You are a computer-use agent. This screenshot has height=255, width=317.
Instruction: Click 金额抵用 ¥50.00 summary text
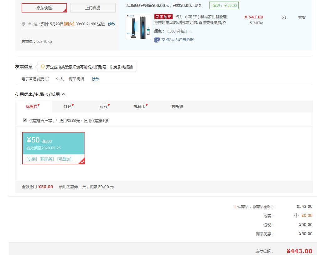(x=37, y=187)
